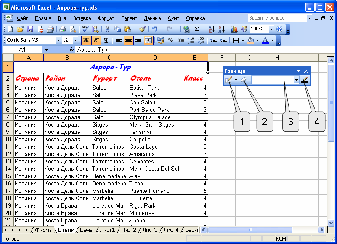Click the Cut scissors icon
This screenshot has height=244, width=337.
click(x=107, y=29)
